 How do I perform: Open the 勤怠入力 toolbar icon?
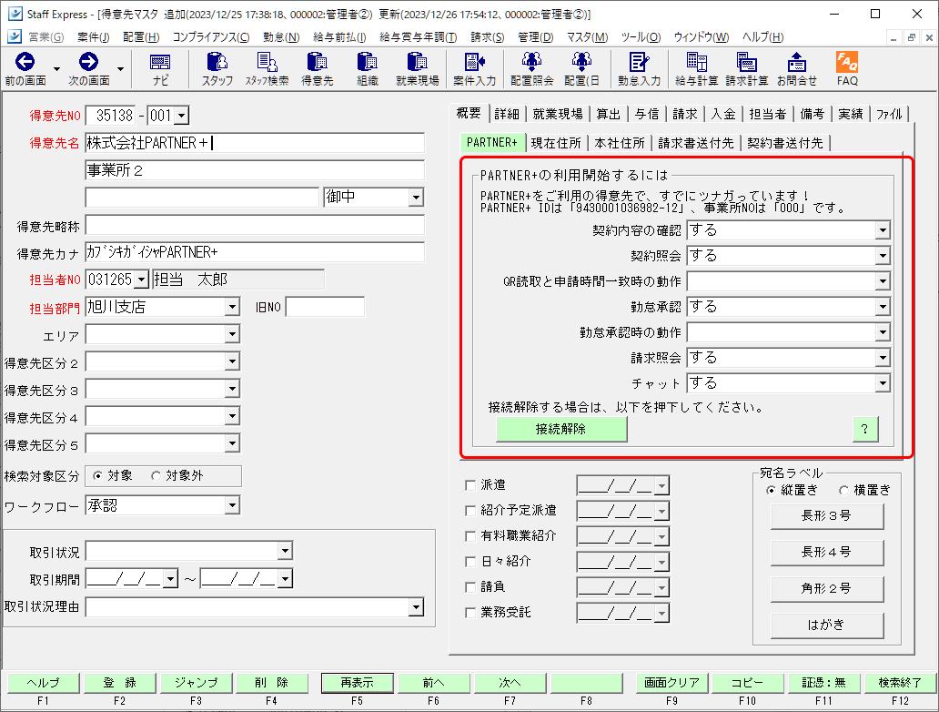(639, 62)
